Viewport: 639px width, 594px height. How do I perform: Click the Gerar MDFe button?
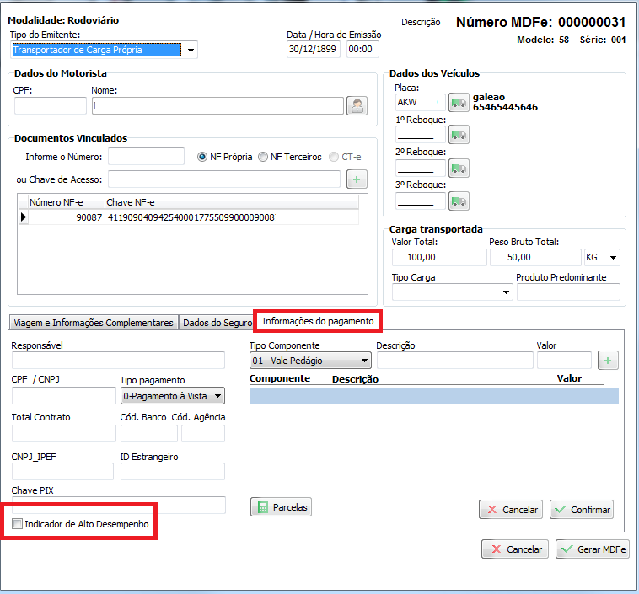coord(593,549)
